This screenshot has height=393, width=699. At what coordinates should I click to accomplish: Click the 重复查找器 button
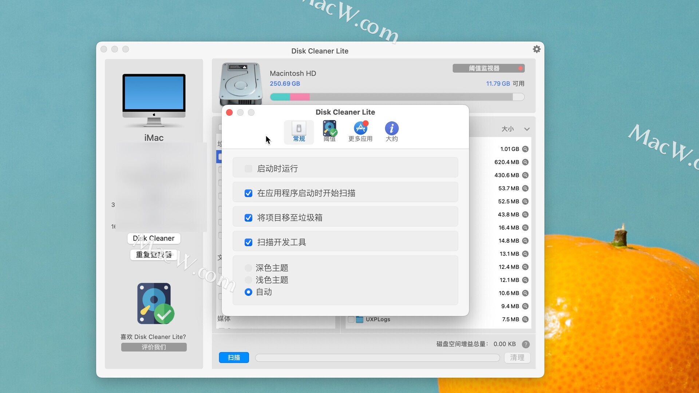154,255
